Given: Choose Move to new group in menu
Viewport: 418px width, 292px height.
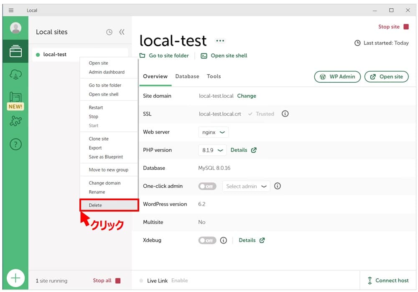Looking at the screenshot, I should pyautogui.click(x=109, y=170).
